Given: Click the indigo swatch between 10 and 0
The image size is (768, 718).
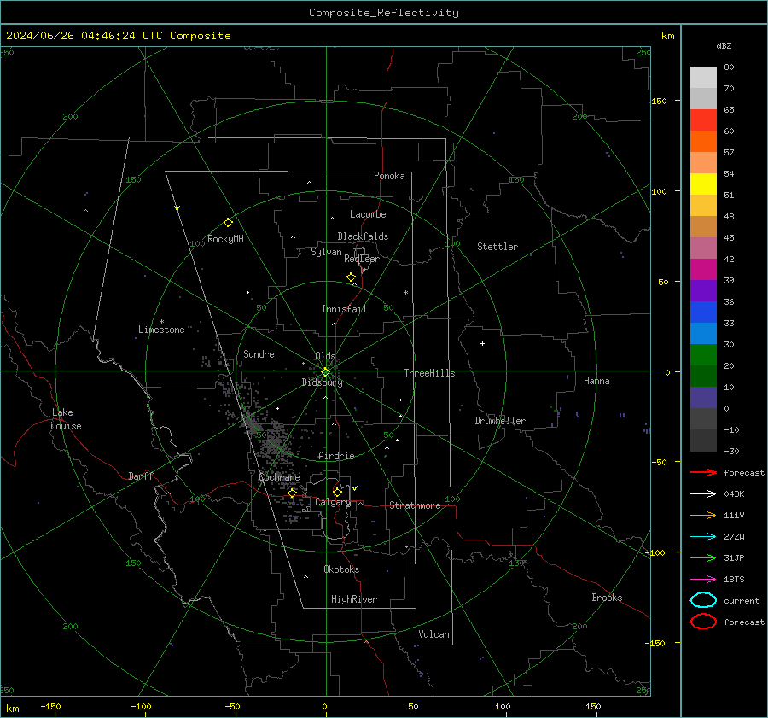Looking at the screenshot, I should point(703,398).
